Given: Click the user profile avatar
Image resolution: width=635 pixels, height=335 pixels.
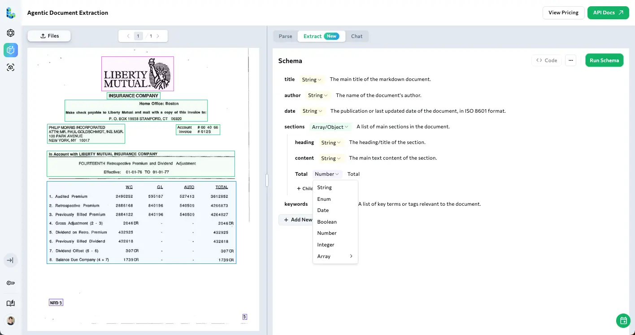Looking at the screenshot, I should 11,321.
